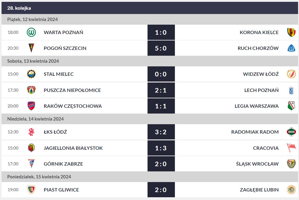This screenshot has height=200, width=299.
Task: Select the Widzew Łódź team name
Action: pos(261,74)
